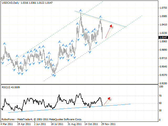Click the leftmost up fractal arrow on the chart
The image size is (168, 126).
pos(4,43)
